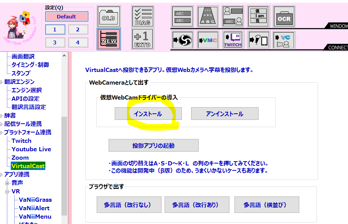Toggle expander beside プラットフォーム連携

(x=1, y=133)
